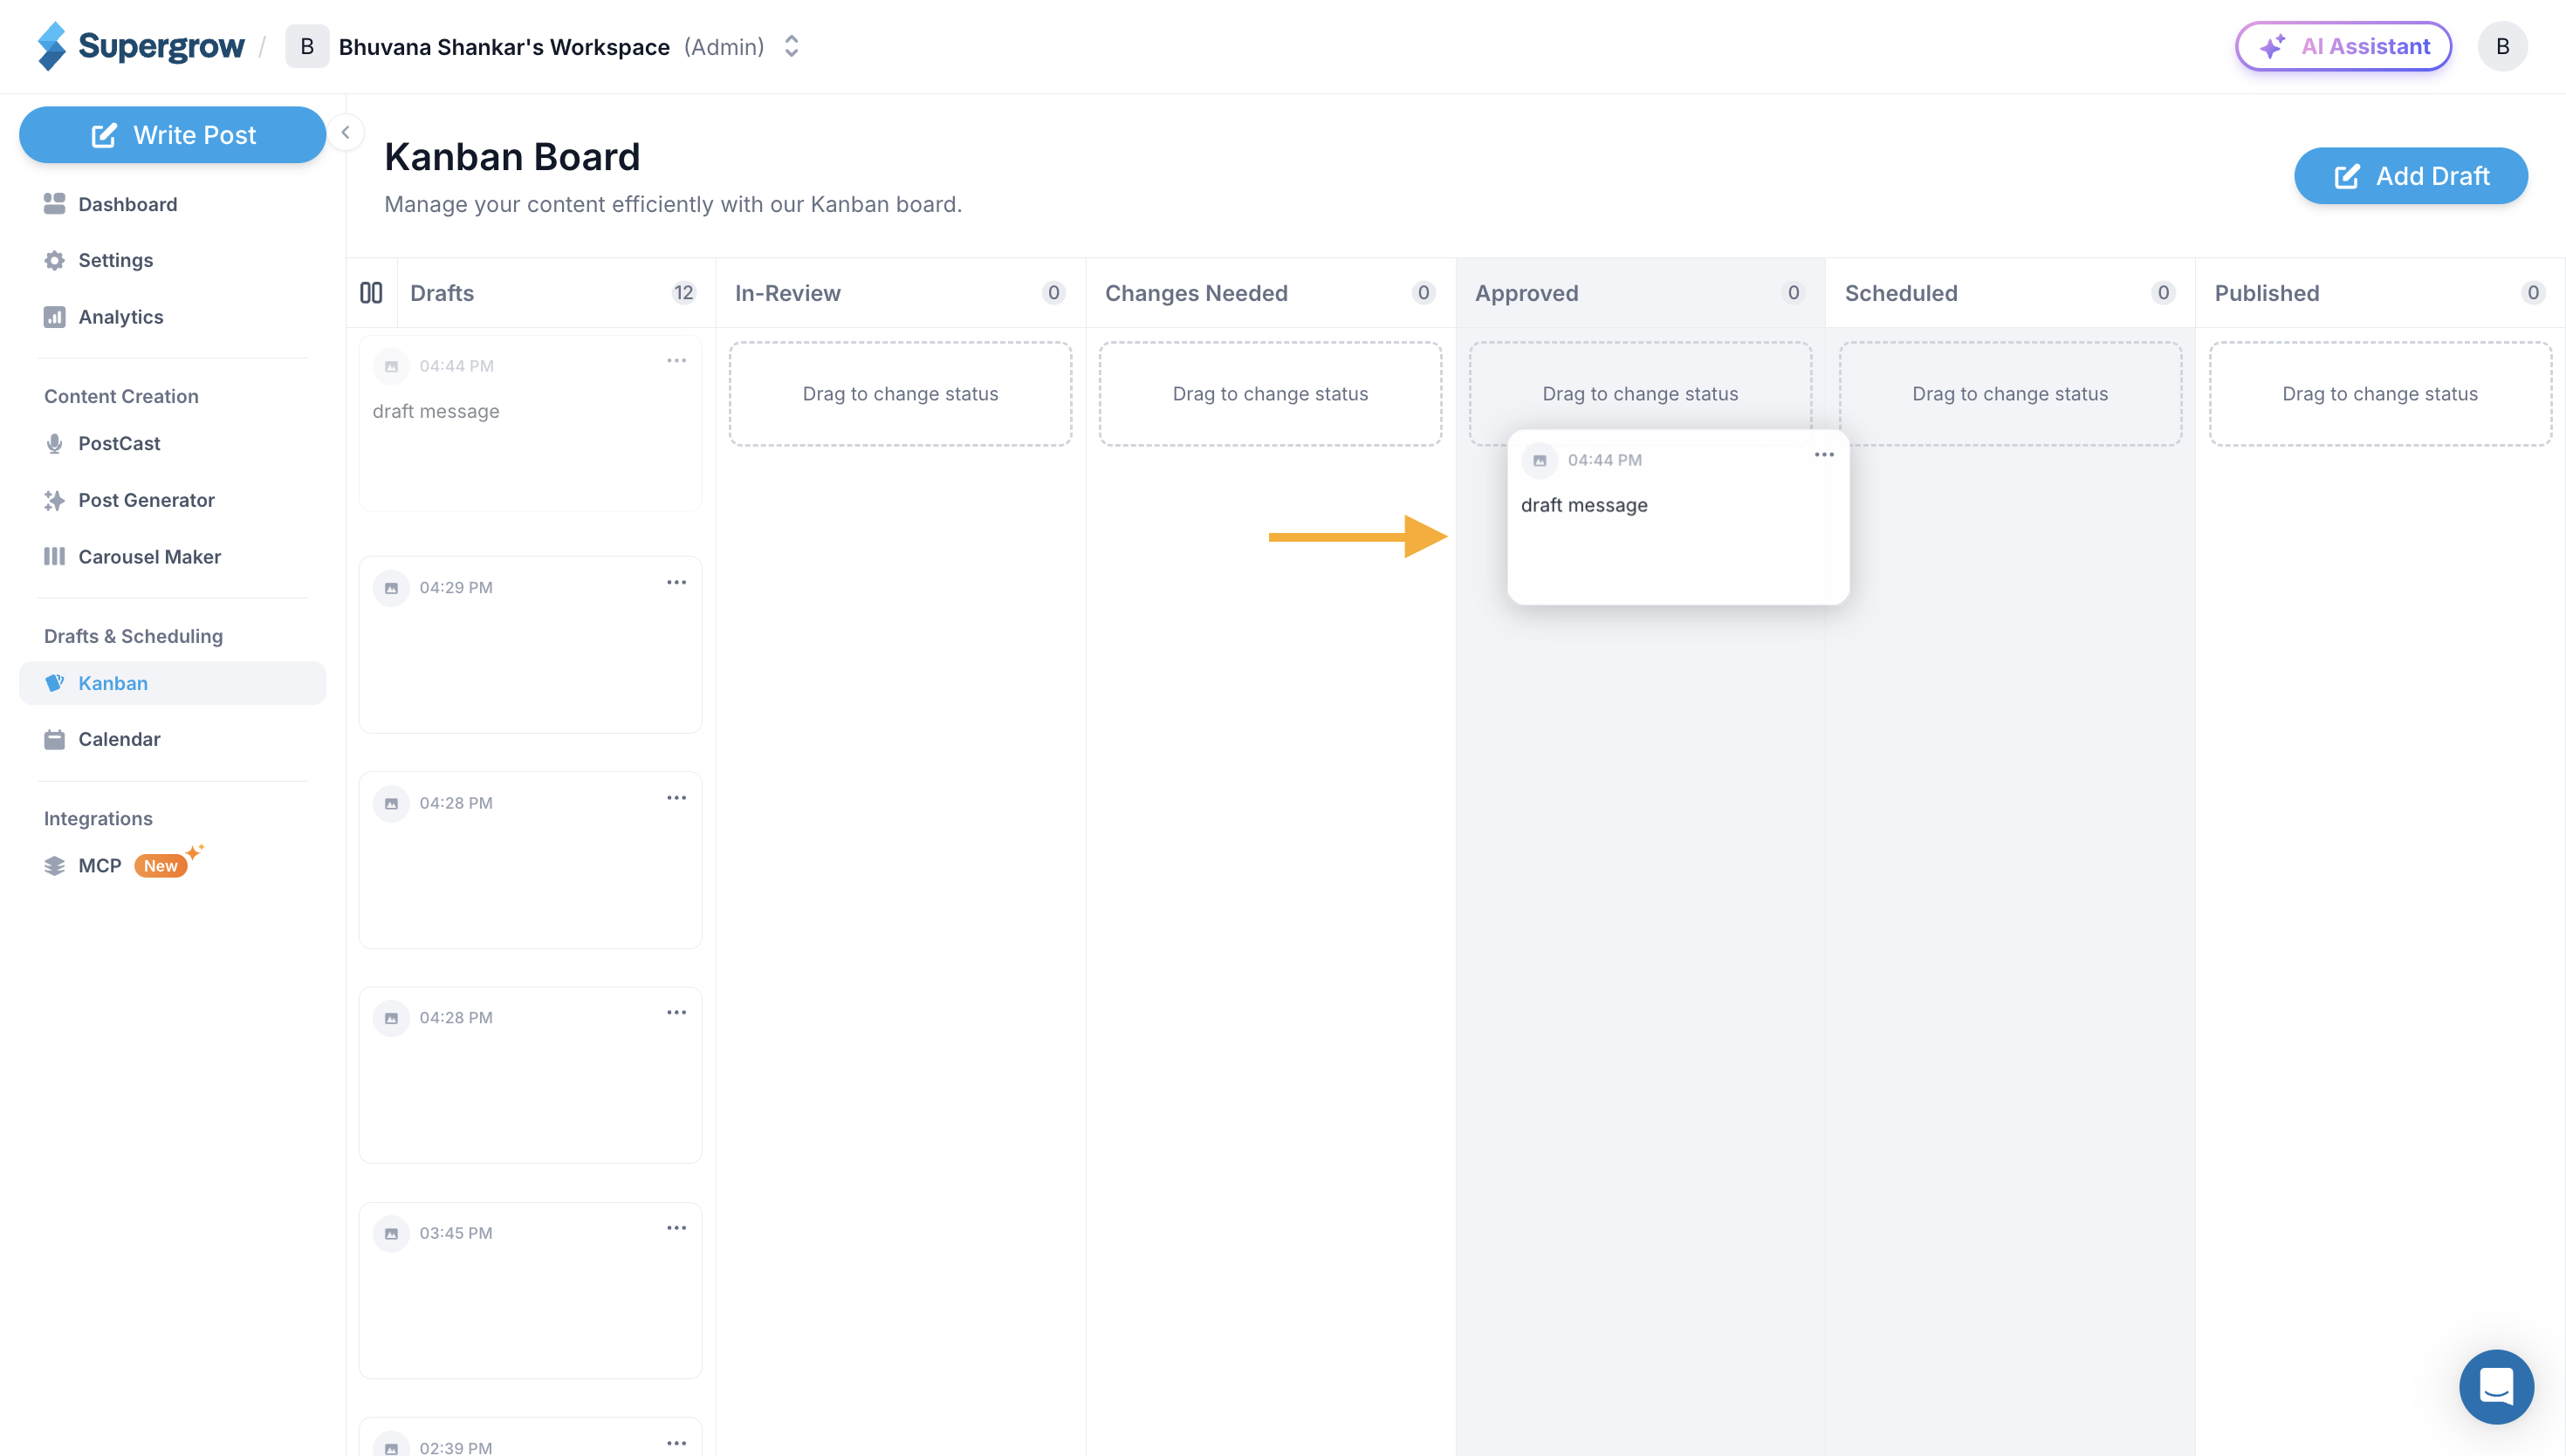Image resolution: width=2566 pixels, height=1456 pixels.
Task: Open the workspace switcher chevrons
Action: point(792,46)
